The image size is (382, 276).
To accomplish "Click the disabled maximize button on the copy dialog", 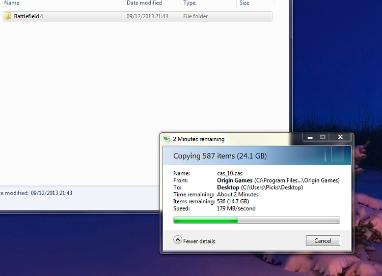I will [323, 137].
